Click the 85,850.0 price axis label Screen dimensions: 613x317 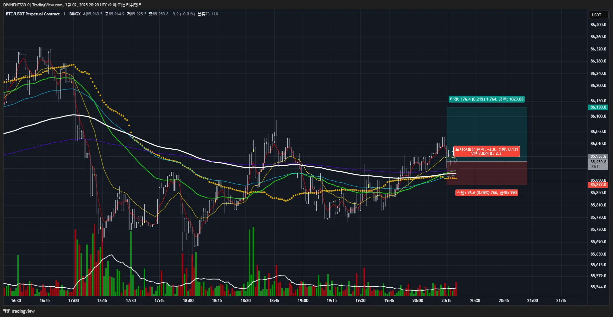[598, 193]
